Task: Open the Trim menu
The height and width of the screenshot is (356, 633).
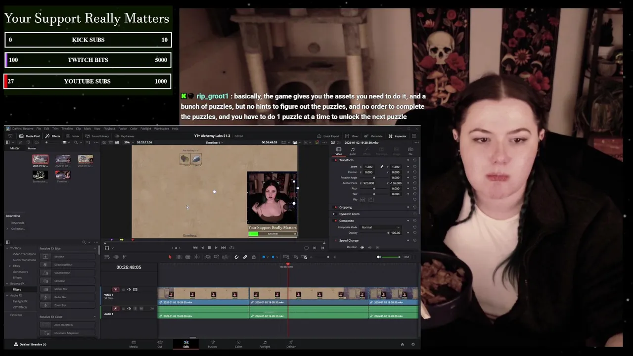Action: (x=55, y=129)
